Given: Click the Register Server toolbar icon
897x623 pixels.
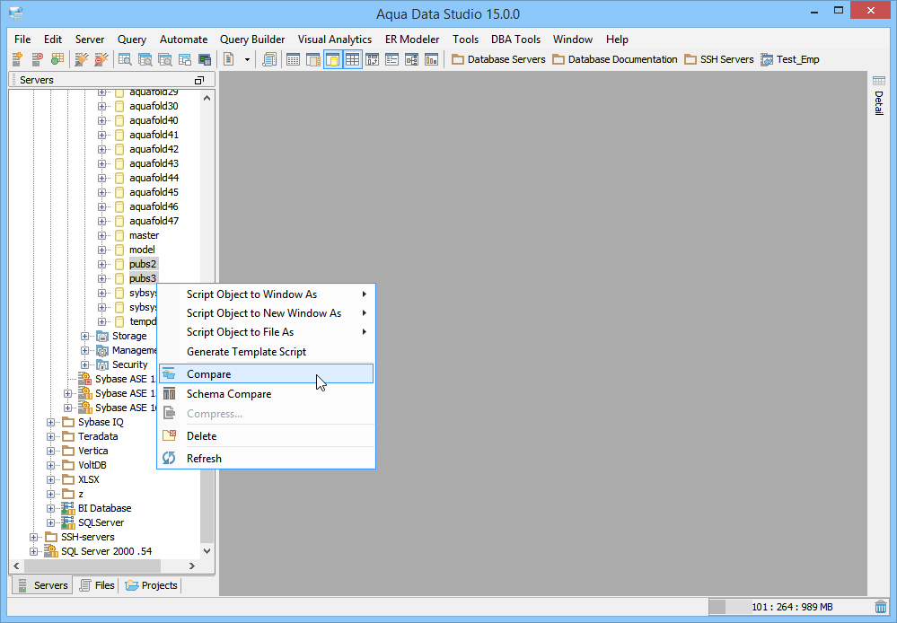Looking at the screenshot, I should click(17, 59).
